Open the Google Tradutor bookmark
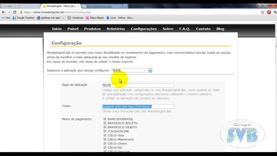This screenshot has width=277, height=156. click(x=23, y=18)
